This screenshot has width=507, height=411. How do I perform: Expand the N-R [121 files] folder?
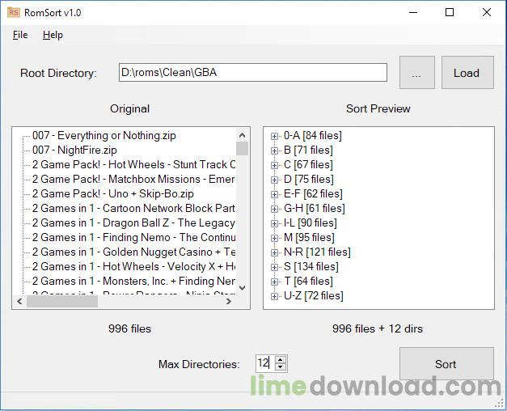click(x=274, y=252)
